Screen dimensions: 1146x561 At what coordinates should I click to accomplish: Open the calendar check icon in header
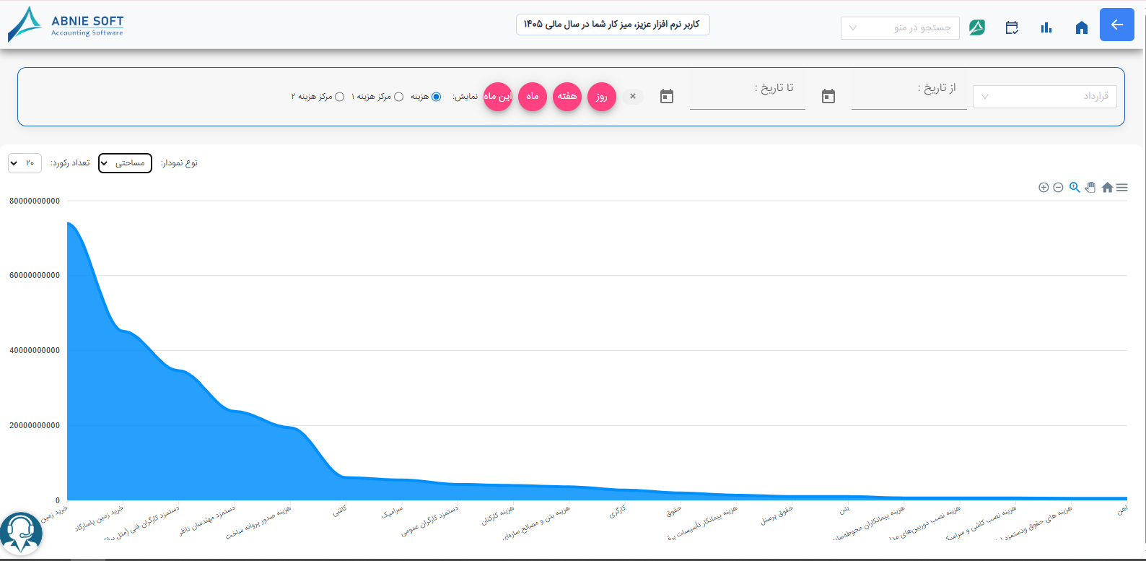pos(1012,27)
